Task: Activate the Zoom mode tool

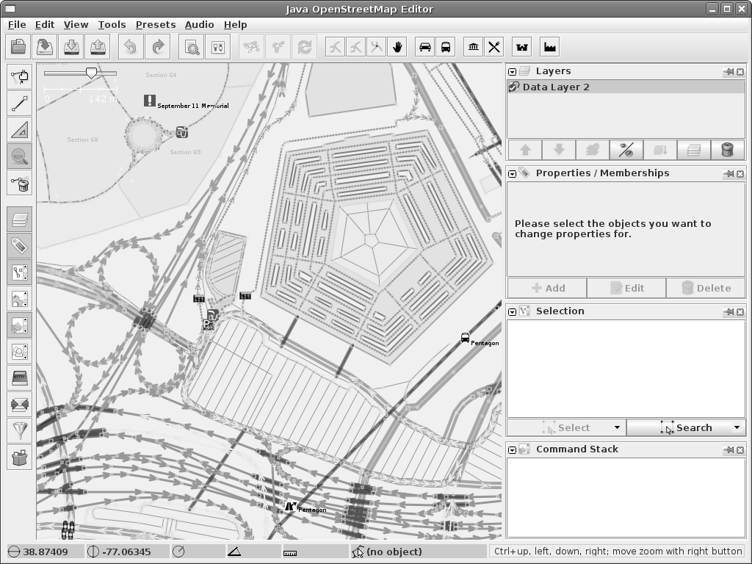Action: click(20, 156)
